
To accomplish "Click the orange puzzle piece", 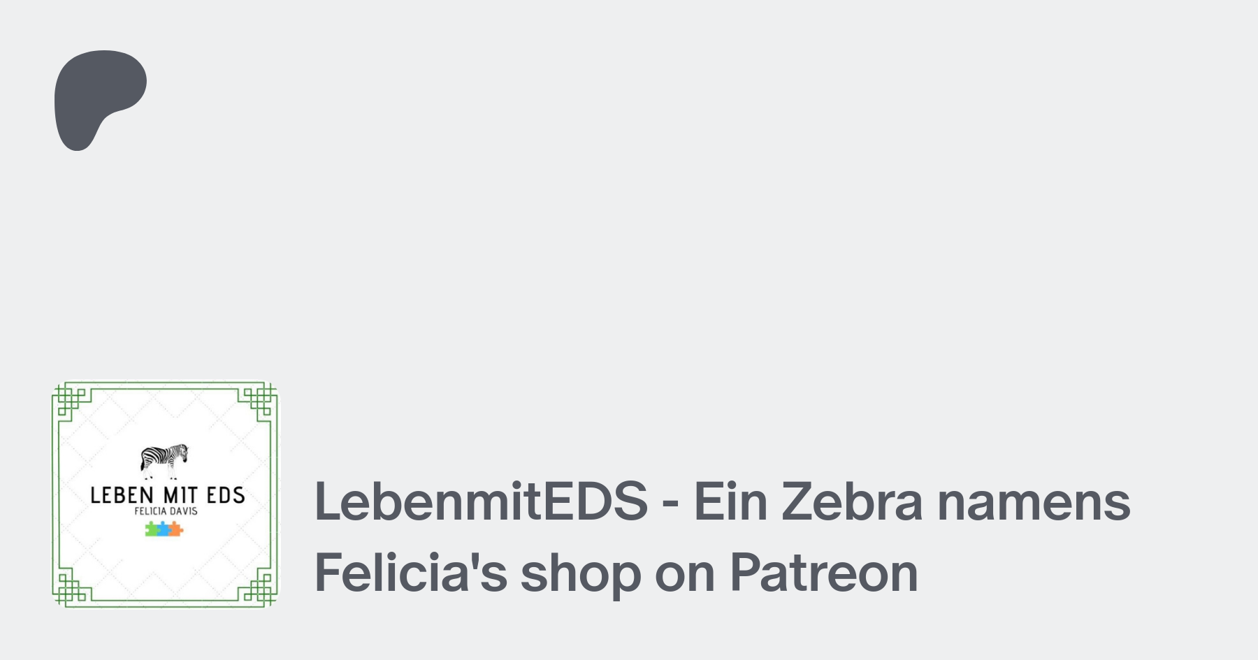I will pos(176,529).
